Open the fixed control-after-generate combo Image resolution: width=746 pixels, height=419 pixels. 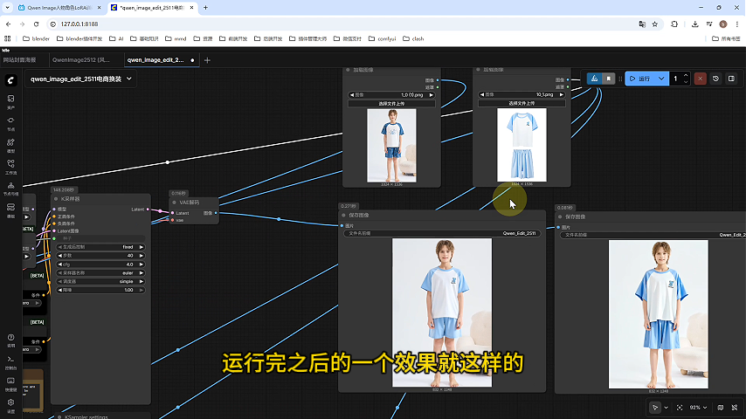click(x=100, y=247)
